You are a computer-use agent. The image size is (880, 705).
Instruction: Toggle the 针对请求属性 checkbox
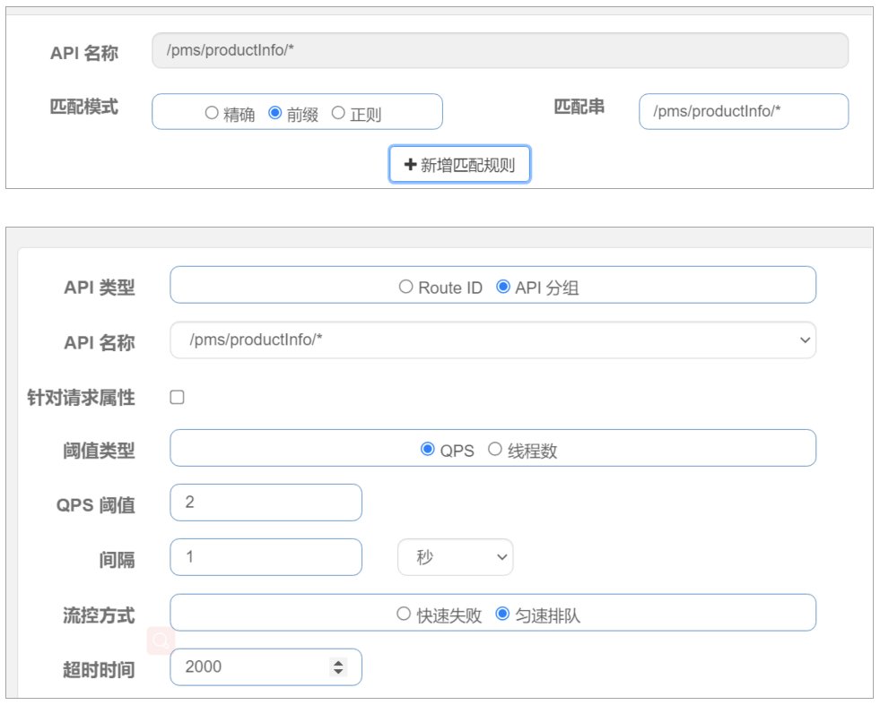coord(178,398)
